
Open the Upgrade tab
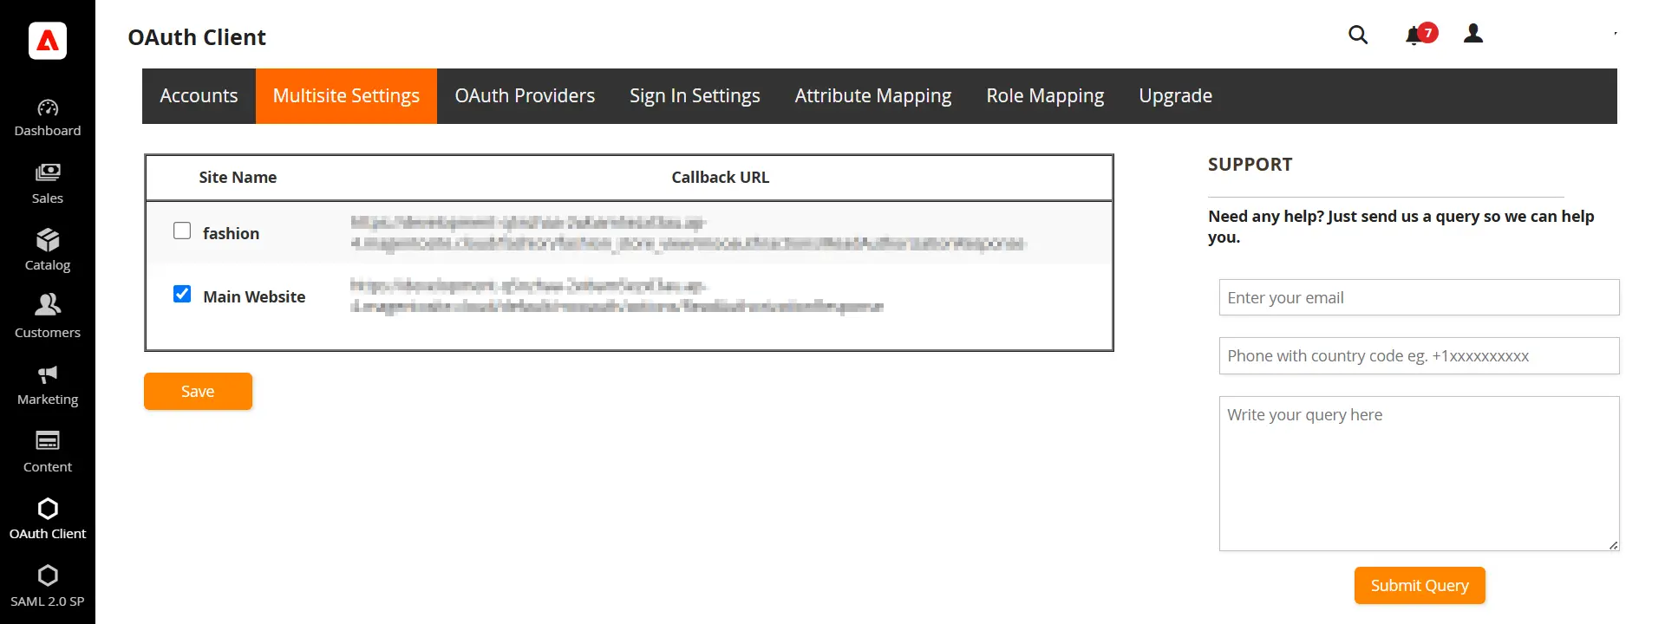1176,96
